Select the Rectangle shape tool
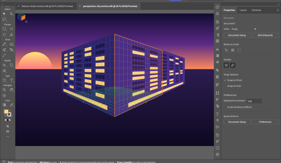 [4, 29]
